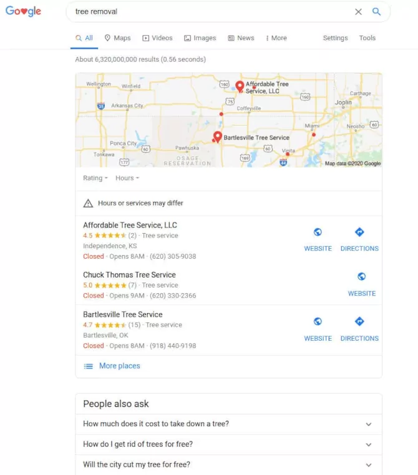Open website globe icon for Affordable Tree Service

coord(318,232)
